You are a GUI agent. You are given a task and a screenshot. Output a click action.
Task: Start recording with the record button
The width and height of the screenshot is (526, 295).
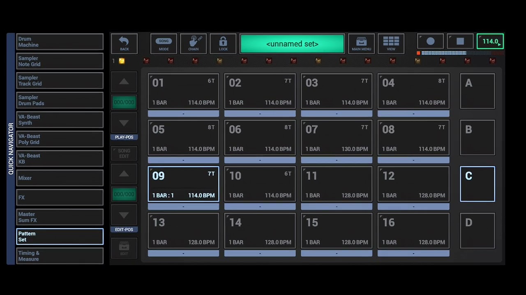pos(430,41)
